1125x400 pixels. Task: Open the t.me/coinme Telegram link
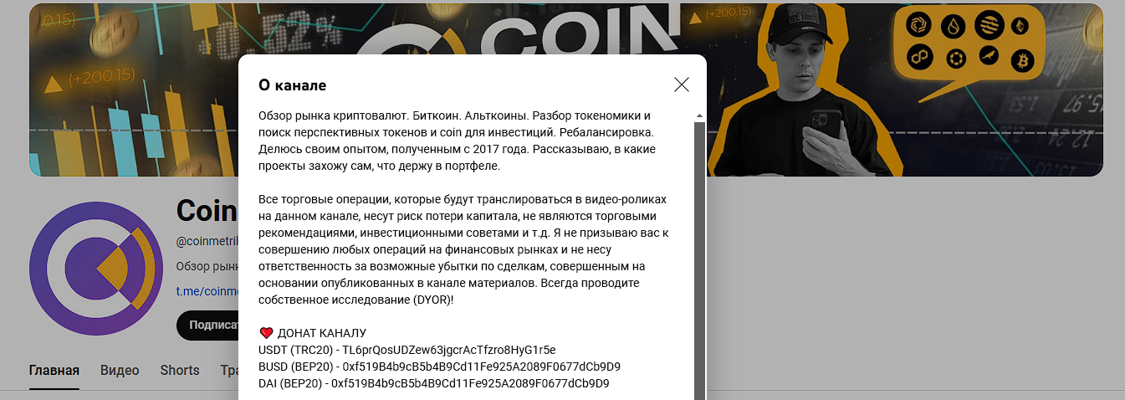pos(207,291)
